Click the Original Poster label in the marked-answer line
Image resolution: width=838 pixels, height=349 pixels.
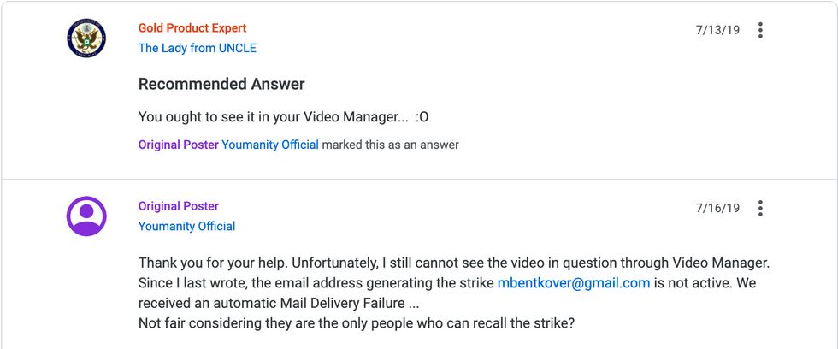pos(179,145)
